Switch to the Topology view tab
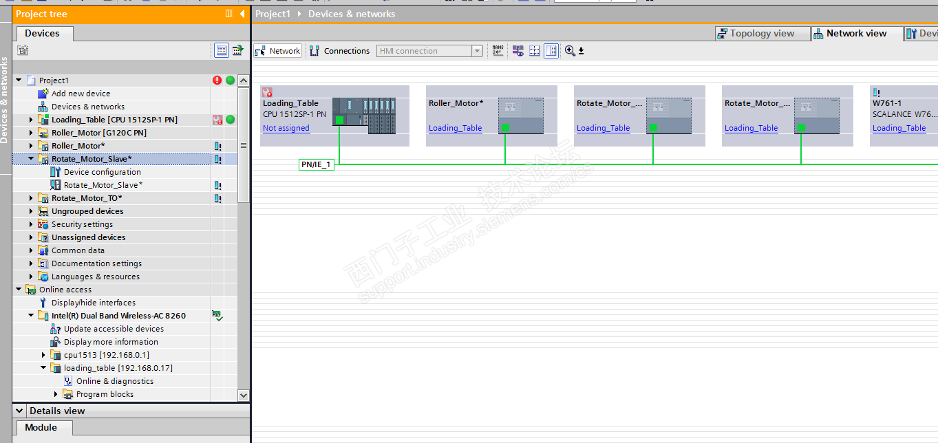This screenshot has height=443, width=938. (762, 33)
